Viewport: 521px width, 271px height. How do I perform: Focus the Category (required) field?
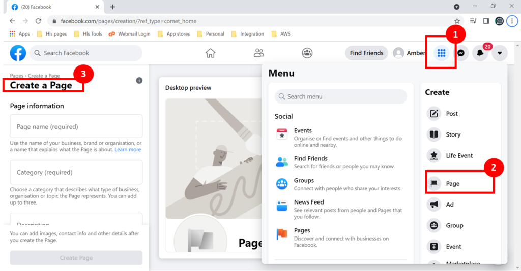[x=76, y=172]
